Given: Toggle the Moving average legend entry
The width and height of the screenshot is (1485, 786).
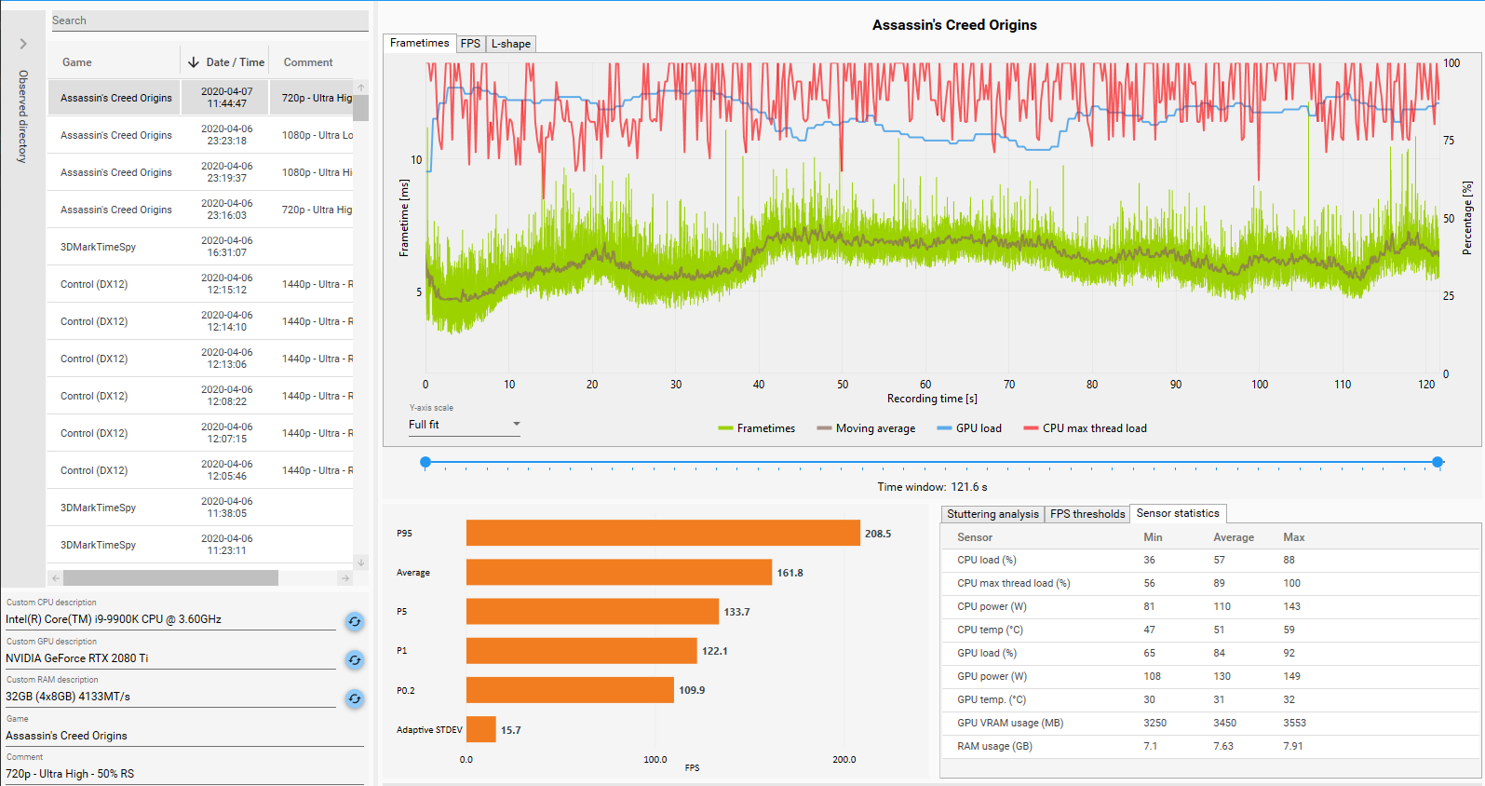Looking at the screenshot, I should click(866, 428).
